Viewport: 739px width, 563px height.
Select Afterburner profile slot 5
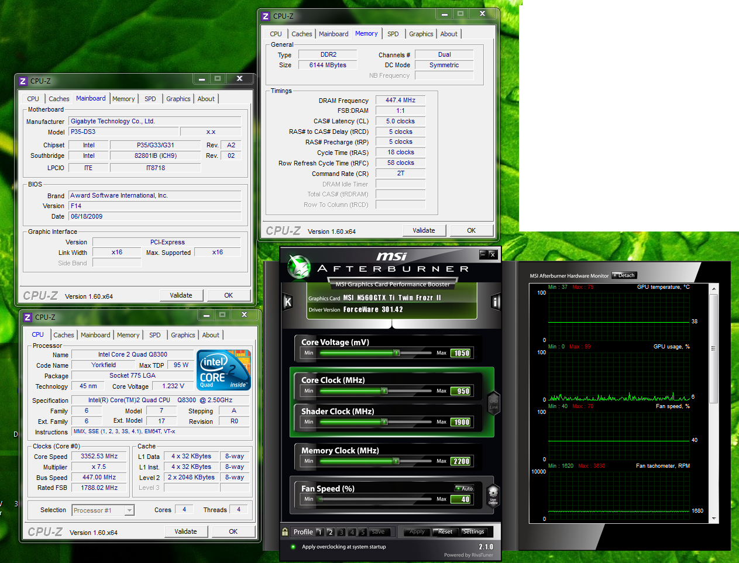point(363,532)
